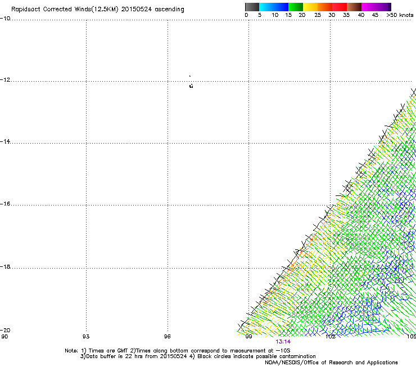Click the purple '13:14' pass time label
The width and height of the screenshot is (416, 366).
point(283,342)
